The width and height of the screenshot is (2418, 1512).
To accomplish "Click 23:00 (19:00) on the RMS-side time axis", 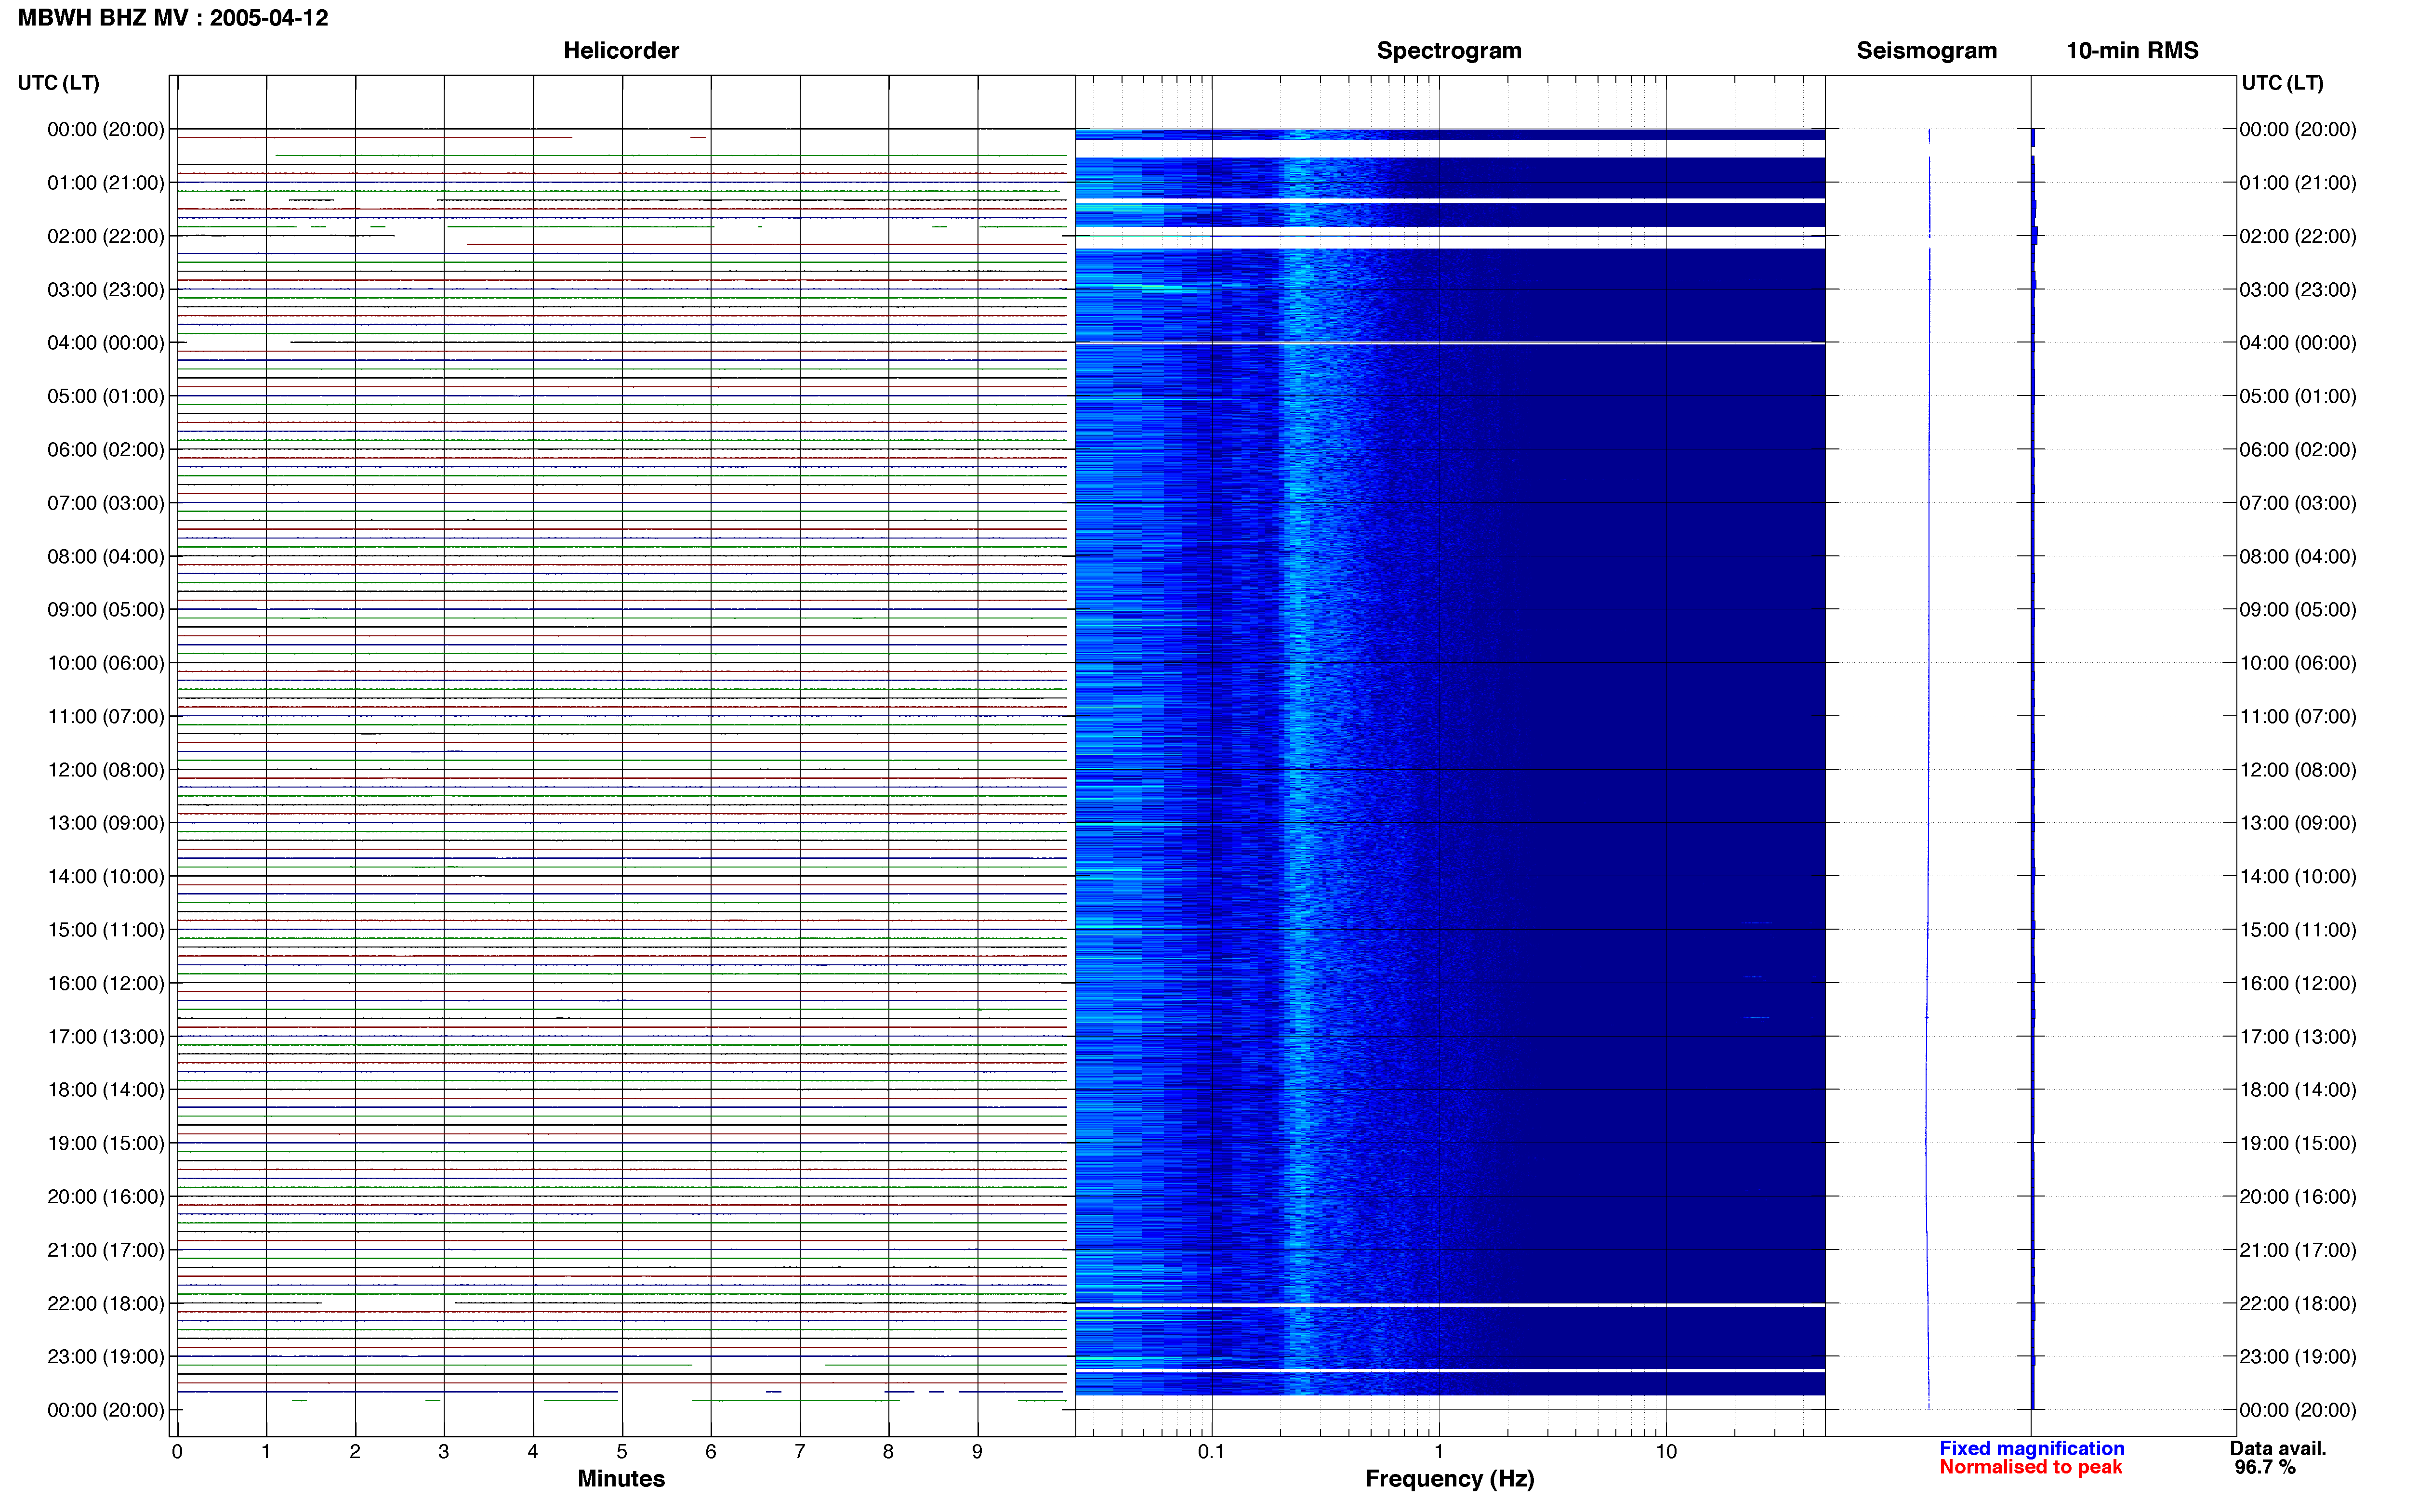I will click(x=2297, y=1357).
